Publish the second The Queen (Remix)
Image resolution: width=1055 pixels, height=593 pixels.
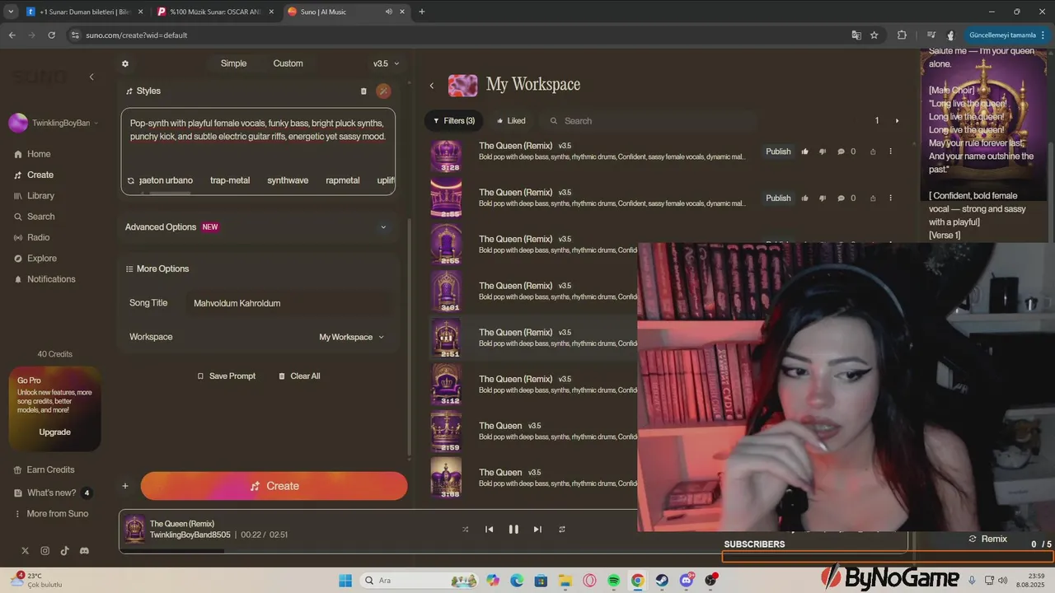(x=778, y=198)
